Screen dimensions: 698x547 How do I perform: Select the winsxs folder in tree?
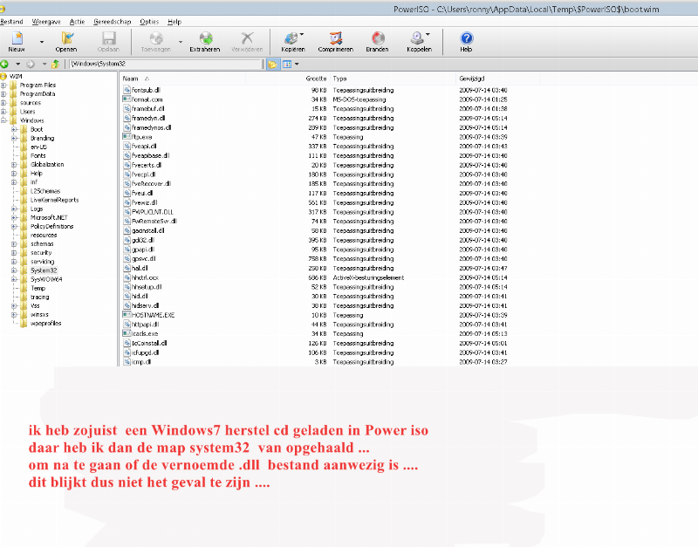tap(39, 315)
